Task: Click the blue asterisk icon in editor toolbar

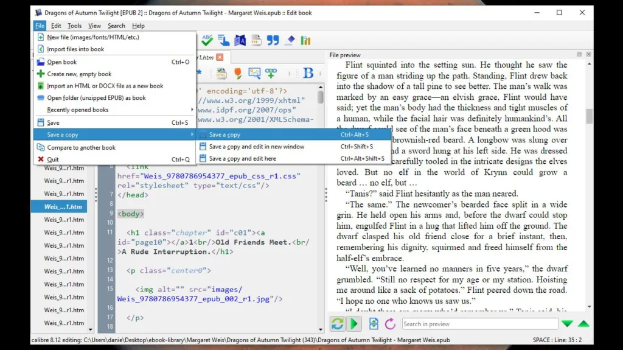Action: pyautogui.click(x=199, y=73)
